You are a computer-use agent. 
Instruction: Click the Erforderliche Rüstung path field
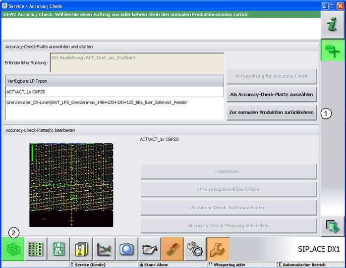pyautogui.click(x=137, y=63)
